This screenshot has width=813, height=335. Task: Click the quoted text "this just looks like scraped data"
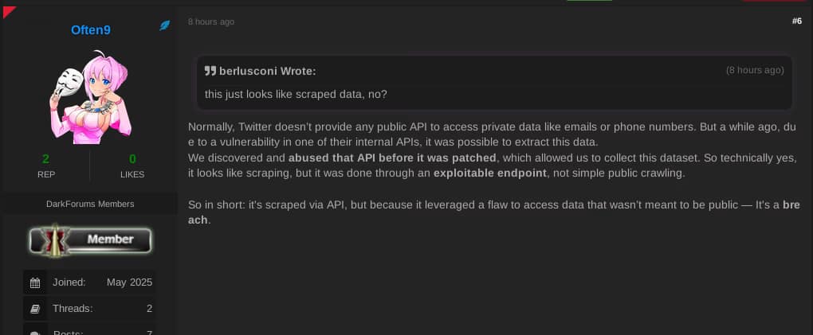[x=295, y=94]
